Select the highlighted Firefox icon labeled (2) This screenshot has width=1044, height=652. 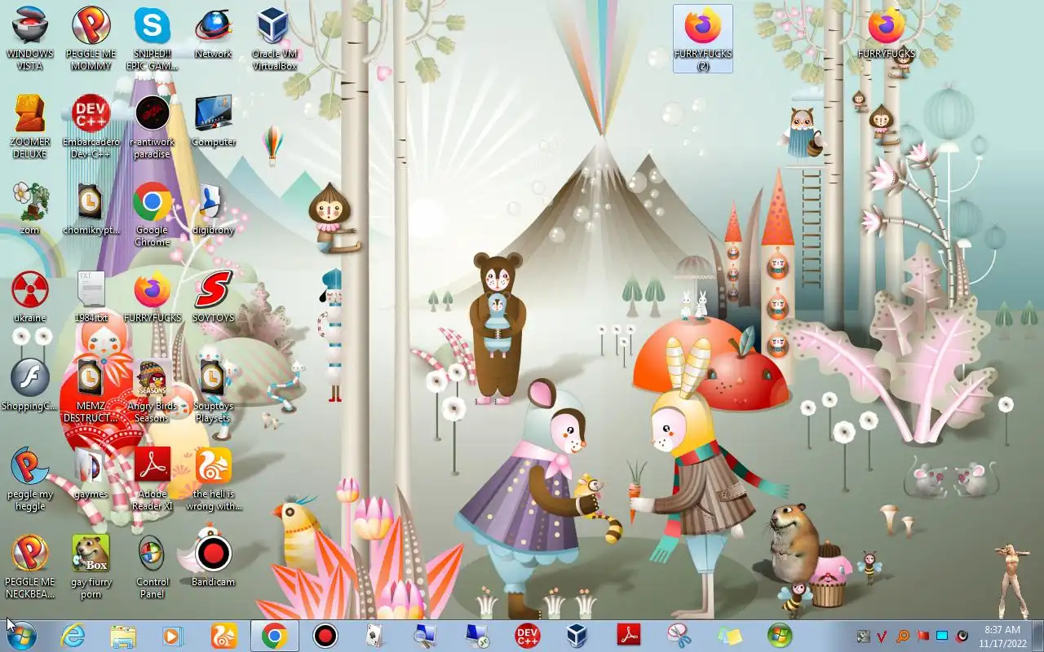click(703, 38)
